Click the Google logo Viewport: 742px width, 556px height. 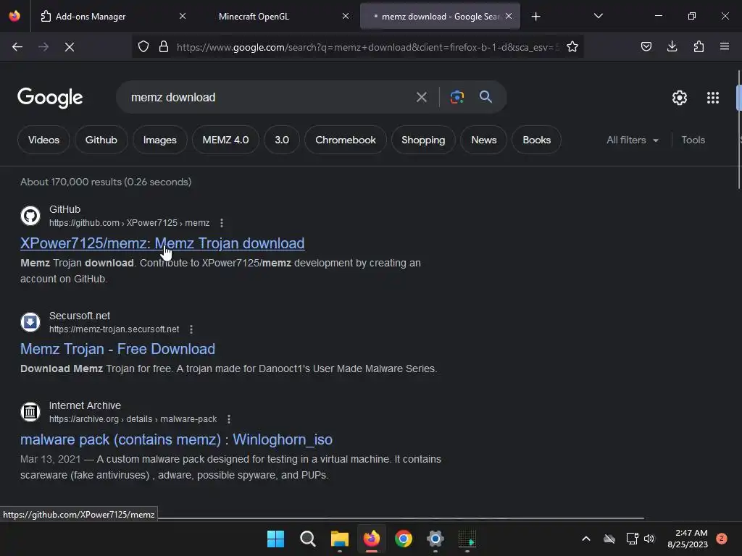[50, 98]
